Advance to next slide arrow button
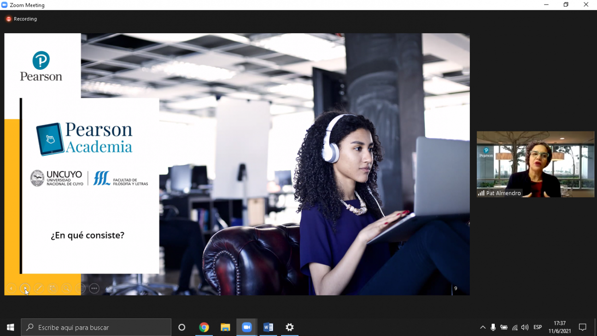 [25, 289]
